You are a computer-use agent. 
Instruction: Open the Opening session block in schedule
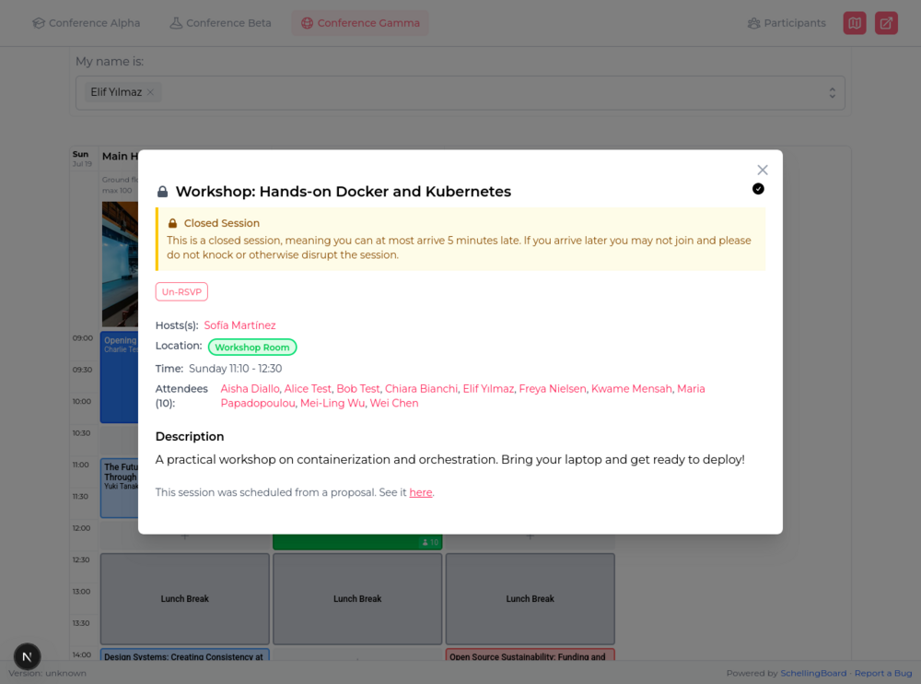[119, 378]
